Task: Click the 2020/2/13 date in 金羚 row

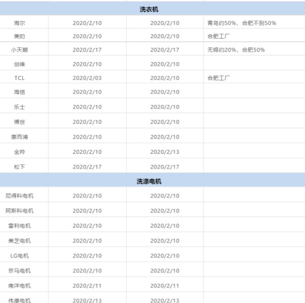Action: (x=165, y=152)
